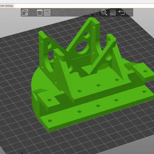Click the greyed-out Delete selected icon
The height and width of the screenshot is (154, 154).
(x=32, y=12)
